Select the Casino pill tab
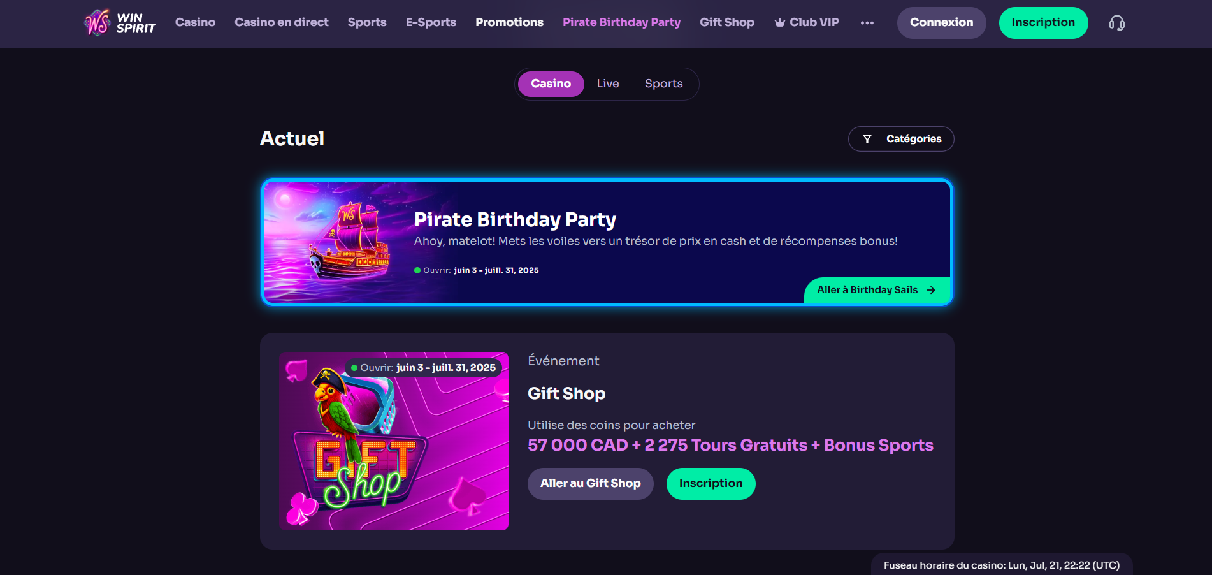 (x=551, y=84)
